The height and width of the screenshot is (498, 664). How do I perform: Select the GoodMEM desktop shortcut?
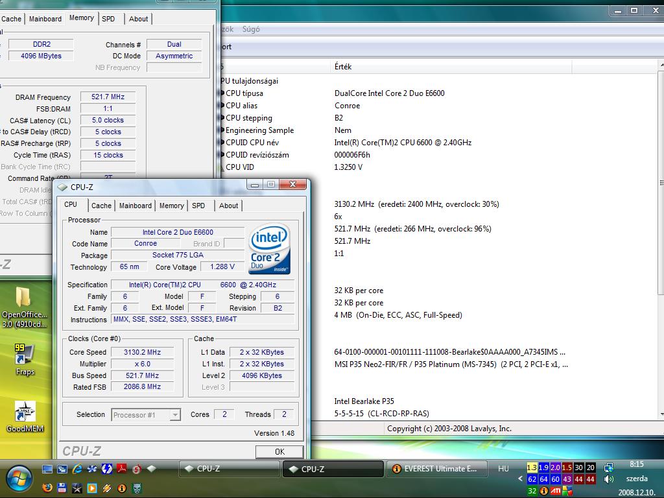click(x=25, y=417)
